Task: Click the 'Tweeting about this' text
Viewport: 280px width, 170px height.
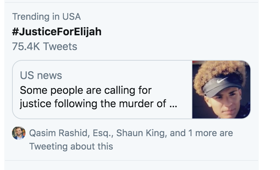Action: tap(71, 146)
